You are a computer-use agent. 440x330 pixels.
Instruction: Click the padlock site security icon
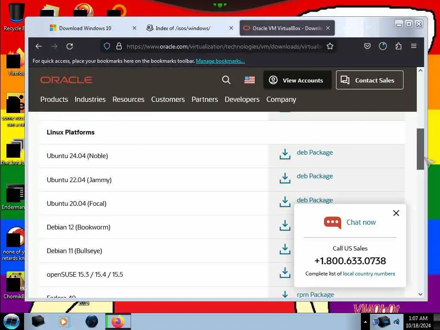[119, 46]
